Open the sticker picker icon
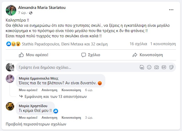Viewport: 182px width, 131px height. point(171,67)
